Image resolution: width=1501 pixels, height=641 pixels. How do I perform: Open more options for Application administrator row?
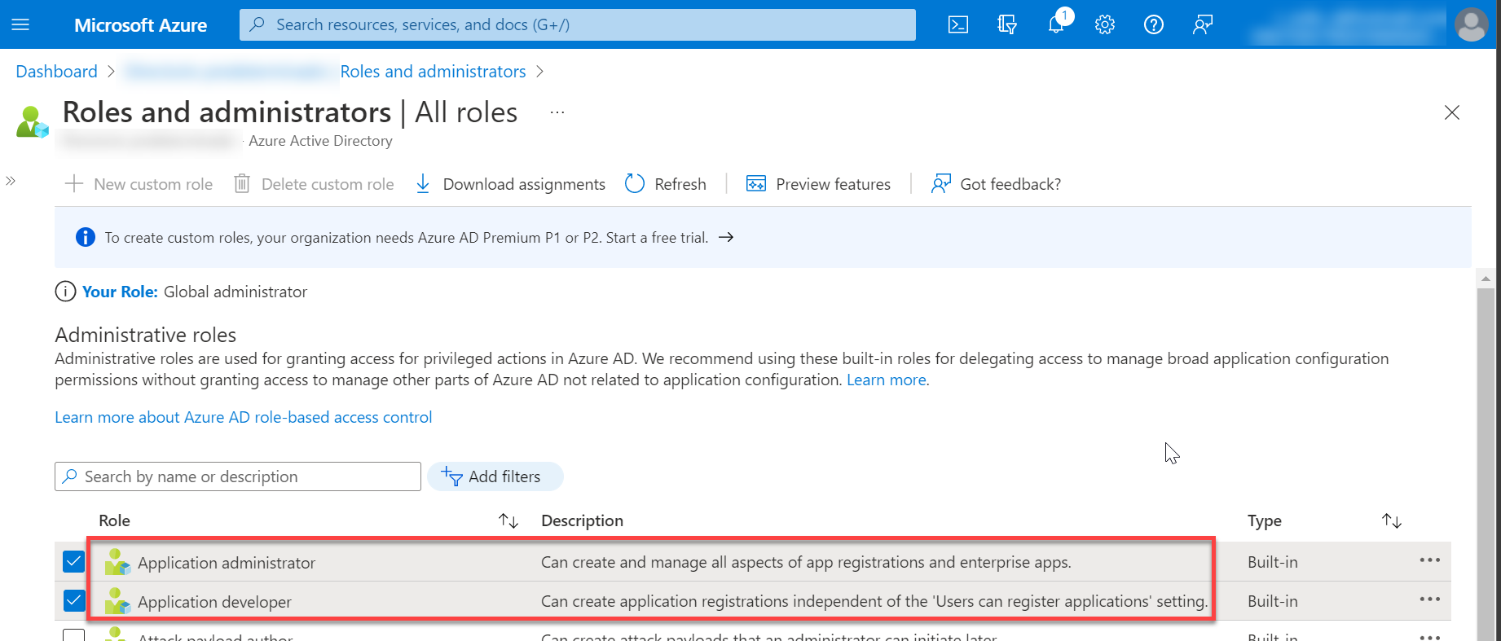1430,560
